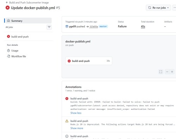Click the Artifacts label
The height and width of the screenshot is (139, 176).
pyautogui.click(x=168, y=22)
